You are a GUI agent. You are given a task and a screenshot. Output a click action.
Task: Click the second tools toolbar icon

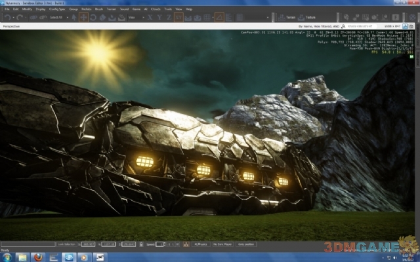[356, 18]
